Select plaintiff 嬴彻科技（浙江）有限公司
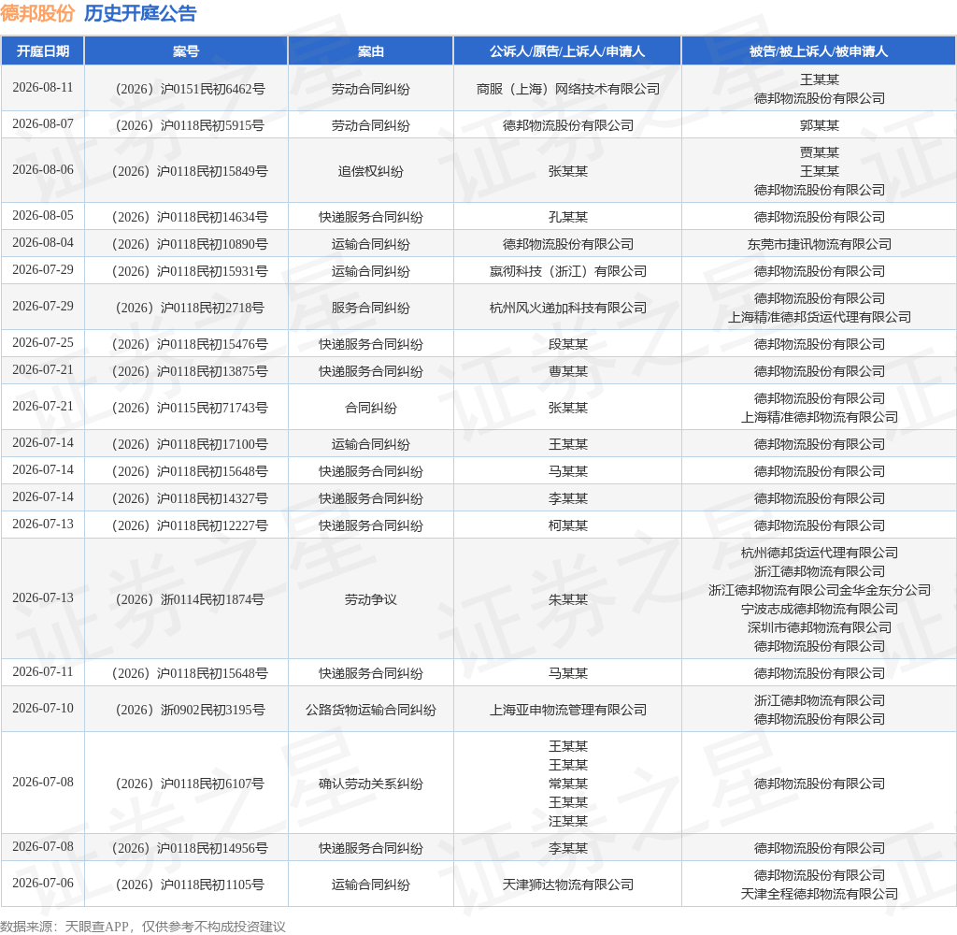 point(567,271)
